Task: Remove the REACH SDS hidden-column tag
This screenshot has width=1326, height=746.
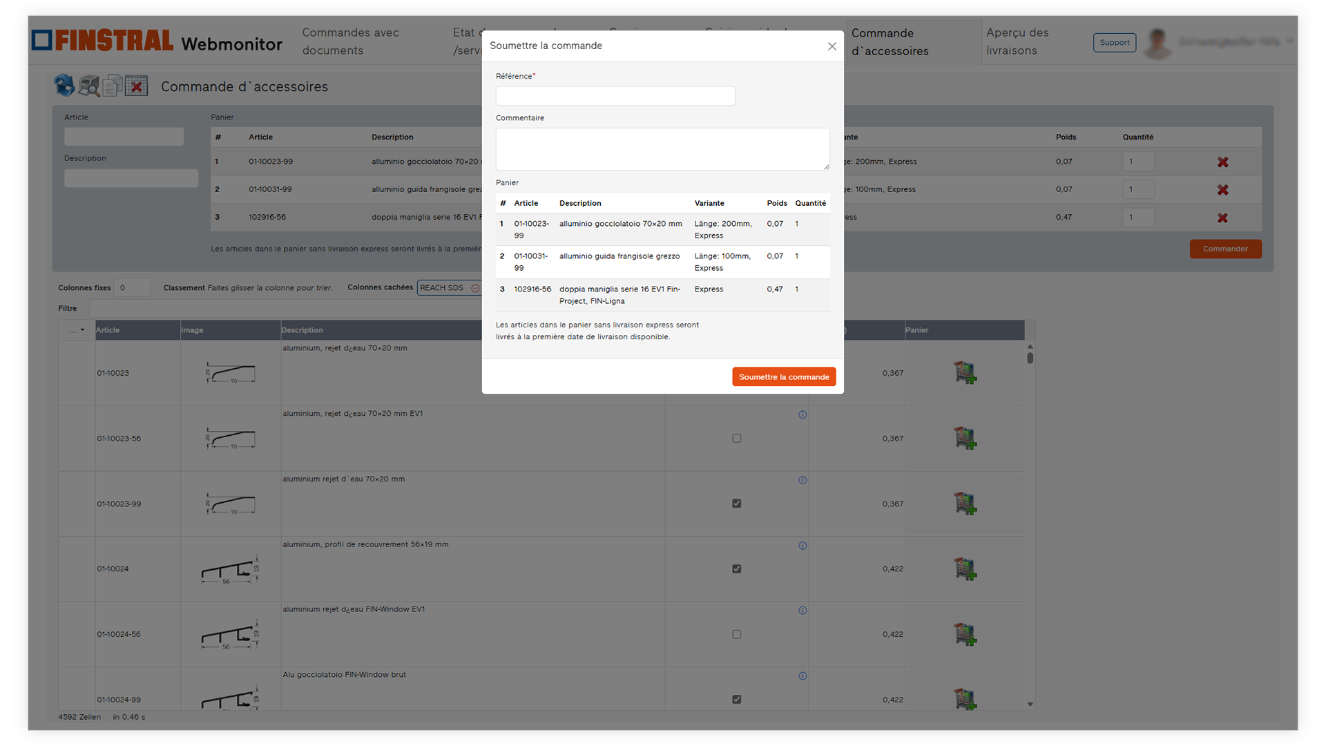Action: tap(475, 288)
